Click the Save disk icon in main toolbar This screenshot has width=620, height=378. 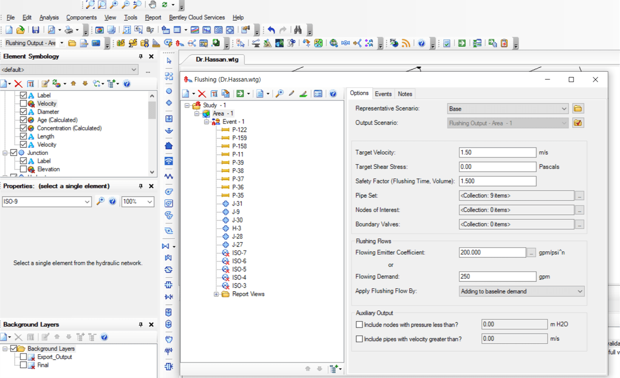pyautogui.click(x=36, y=30)
